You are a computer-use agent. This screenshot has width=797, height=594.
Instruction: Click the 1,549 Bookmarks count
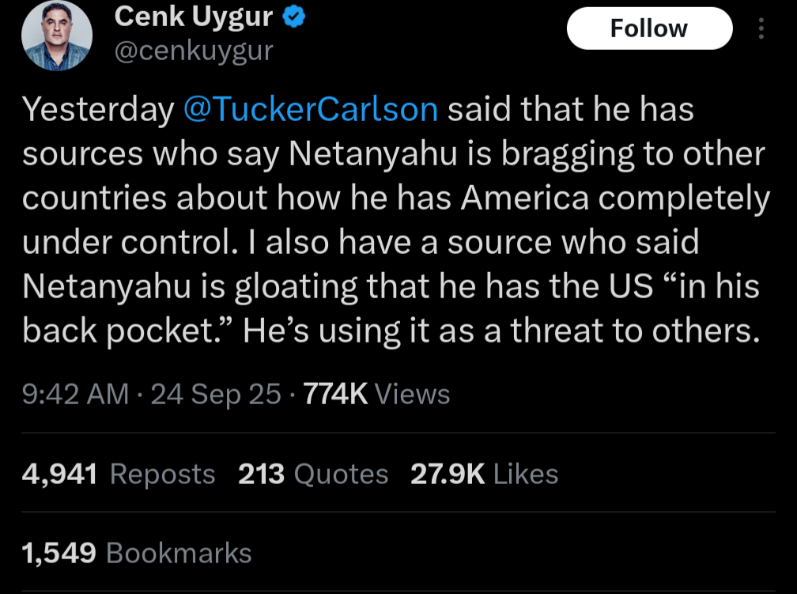pos(136,553)
